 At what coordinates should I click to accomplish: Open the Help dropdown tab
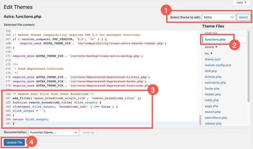[x=241, y=3]
